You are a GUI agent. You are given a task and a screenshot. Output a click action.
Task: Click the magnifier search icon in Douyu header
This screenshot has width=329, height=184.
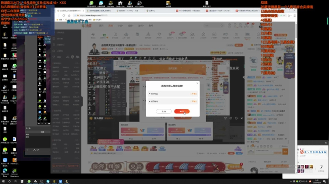tap(222, 26)
